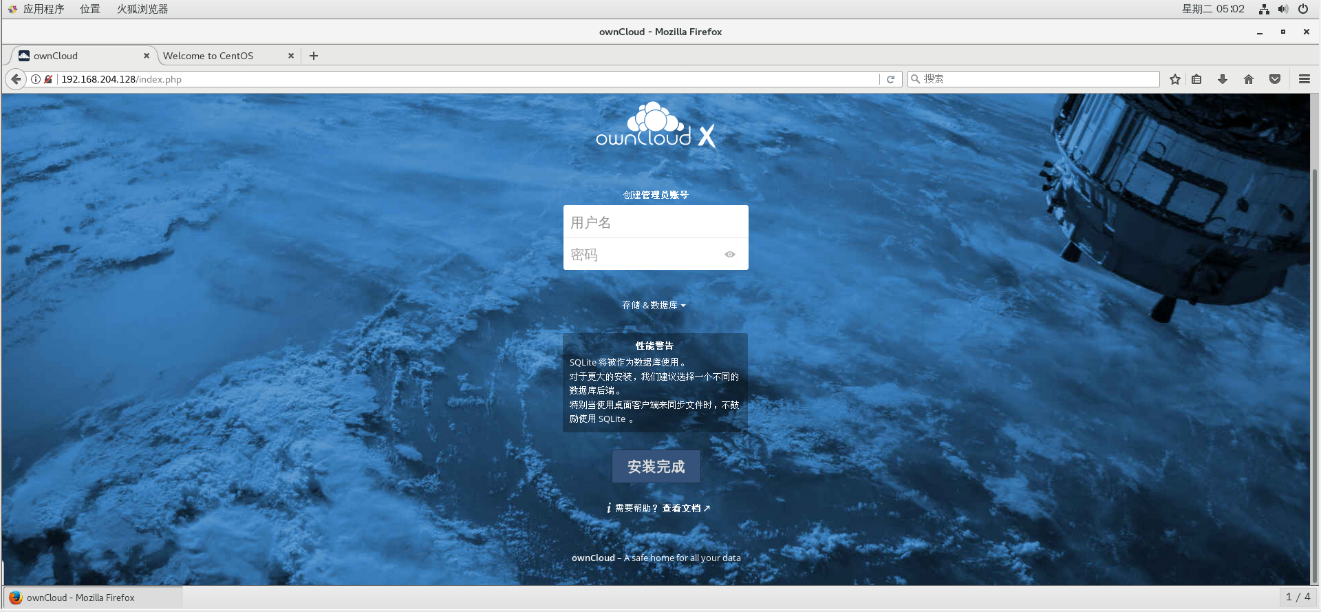
Task: Go to Firefox home page icon
Action: point(1249,79)
